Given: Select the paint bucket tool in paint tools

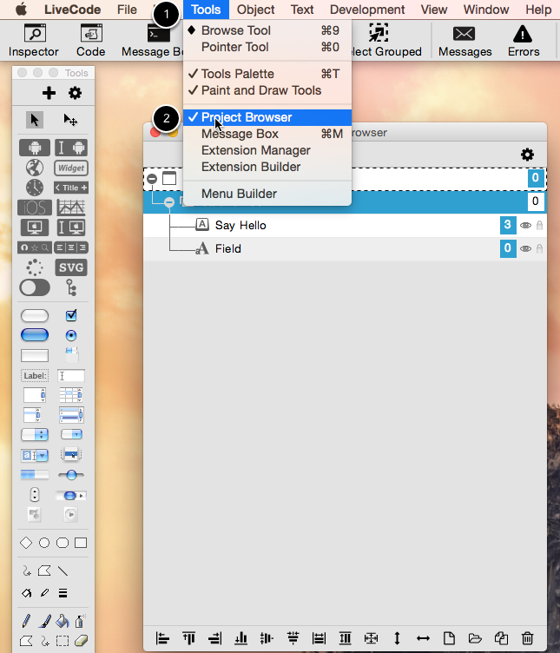Looking at the screenshot, I should pos(63,621).
